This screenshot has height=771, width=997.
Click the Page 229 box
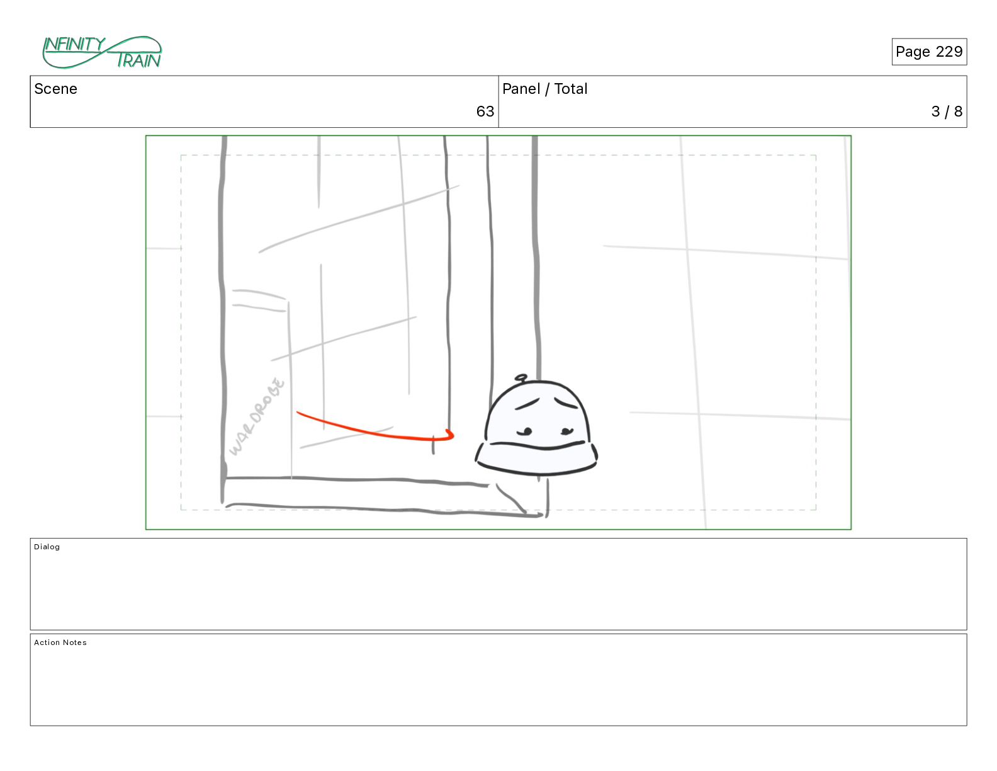929,52
